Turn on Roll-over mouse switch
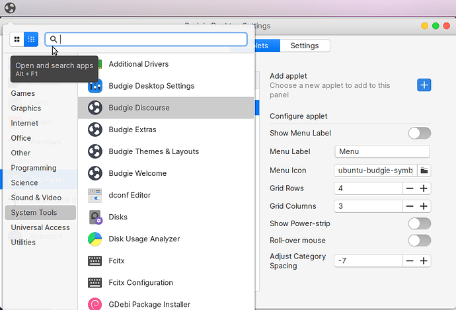Image resolution: width=456 pixels, height=310 pixels. click(x=419, y=241)
